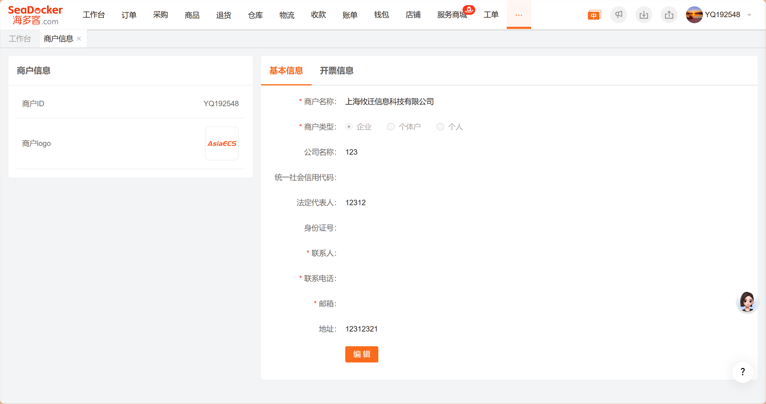Viewport: 766px width, 404px height.
Task: Open the announcements megaphone icon
Action: tap(618, 15)
